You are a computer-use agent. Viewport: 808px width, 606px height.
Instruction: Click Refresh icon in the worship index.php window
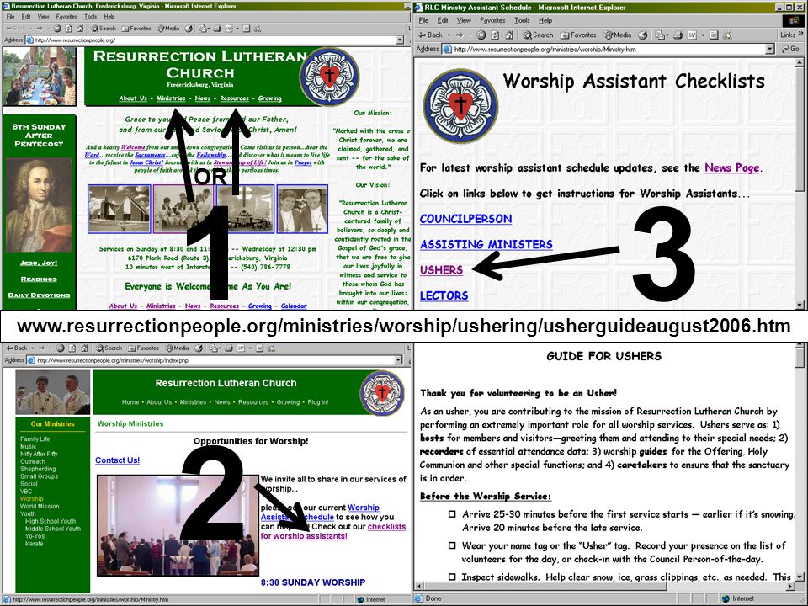click(72, 348)
